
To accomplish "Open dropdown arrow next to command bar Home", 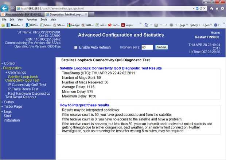I will pyautogui.click(x=151, y=25).
